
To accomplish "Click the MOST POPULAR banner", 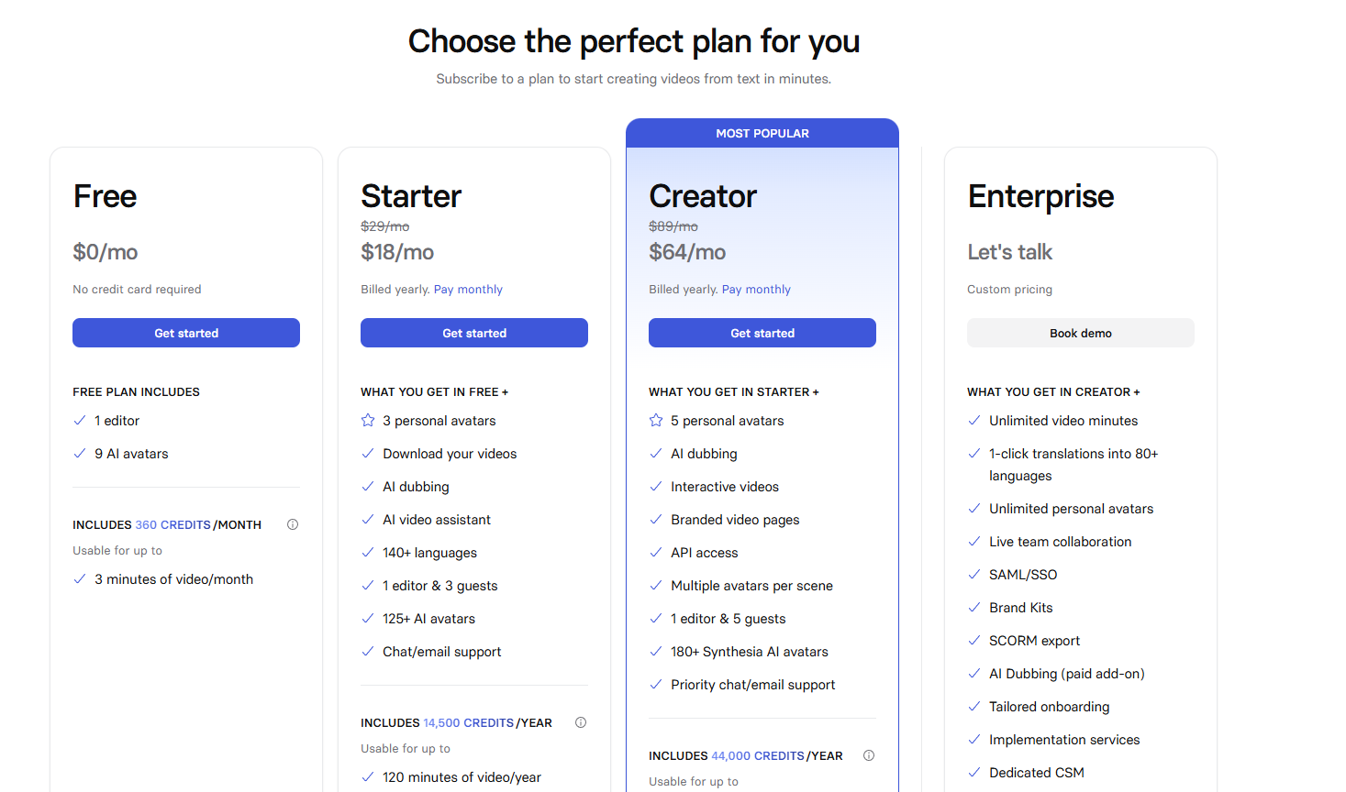I will pyautogui.click(x=762, y=133).
